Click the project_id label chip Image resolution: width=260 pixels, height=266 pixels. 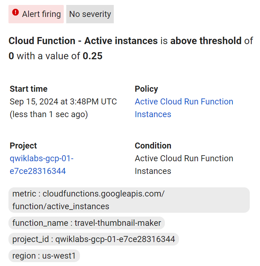pyautogui.click(x=94, y=239)
